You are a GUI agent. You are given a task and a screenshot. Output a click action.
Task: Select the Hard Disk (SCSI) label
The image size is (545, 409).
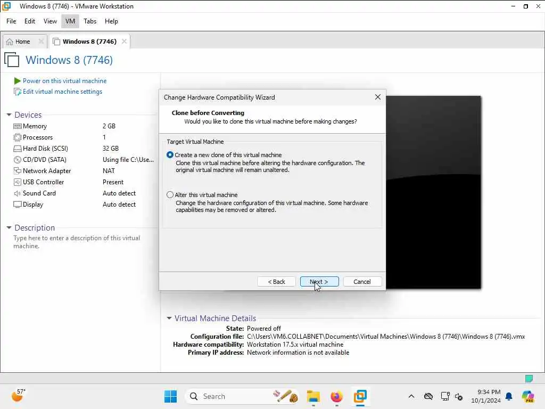(46, 149)
